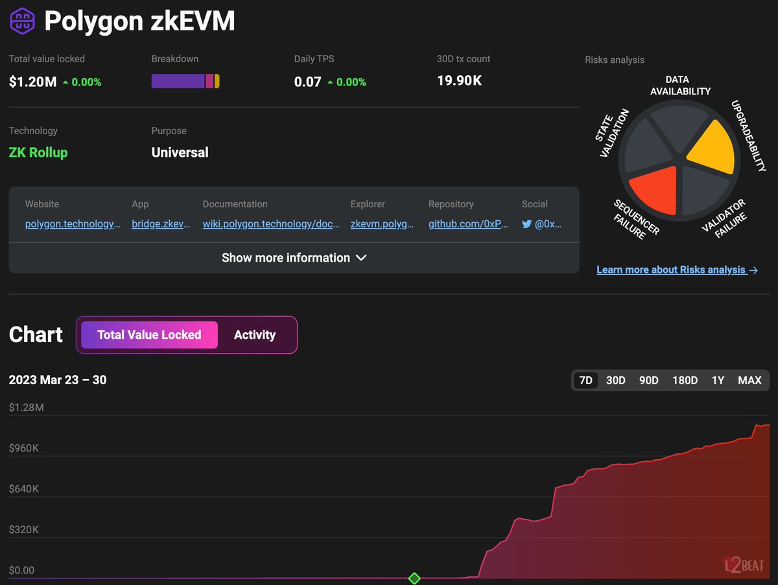The width and height of the screenshot is (778, 585).
Task: Select the 30D time range
Action: pyautogui.click(x=615, y=380)
